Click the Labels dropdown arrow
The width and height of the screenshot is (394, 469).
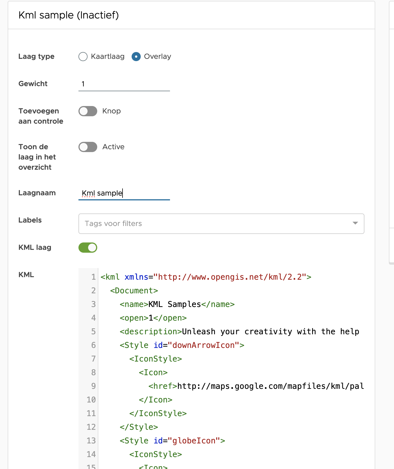pos(355,223)
